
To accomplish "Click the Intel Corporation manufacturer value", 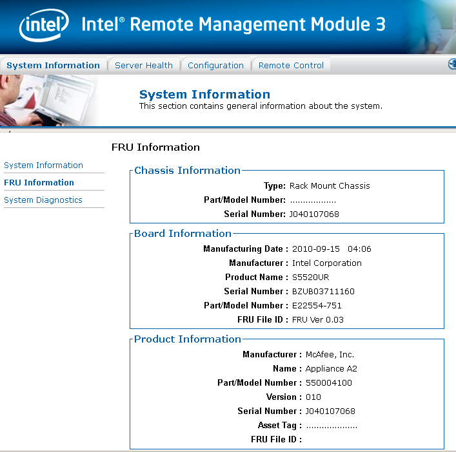I will [327, 263].
